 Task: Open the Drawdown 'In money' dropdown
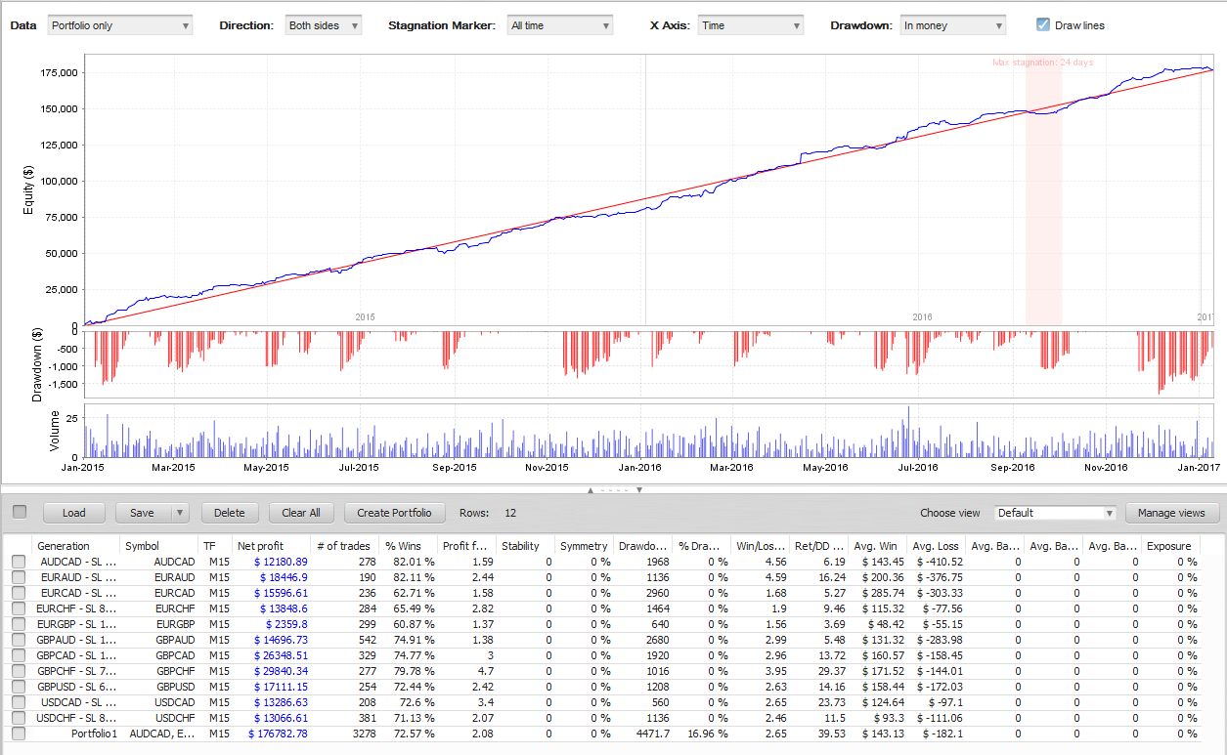tap(952, 25)
